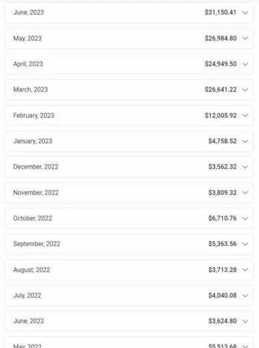Click the May, 2022 row chevron

click(x=245, y=346)
